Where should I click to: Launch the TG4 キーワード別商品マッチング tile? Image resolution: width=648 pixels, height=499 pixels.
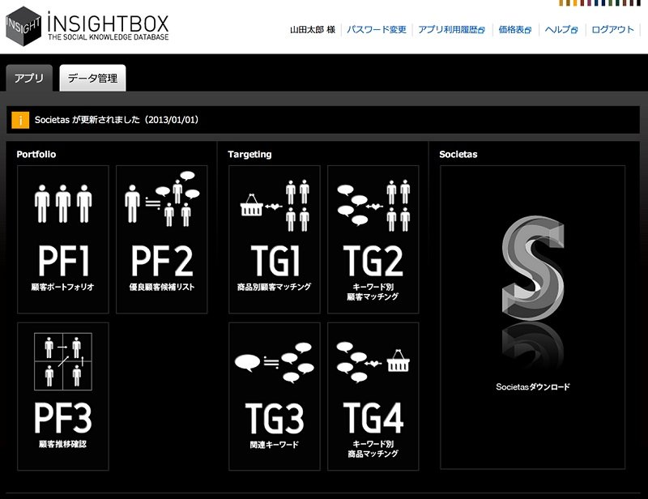pyautogui.click(x=373, y=396)
